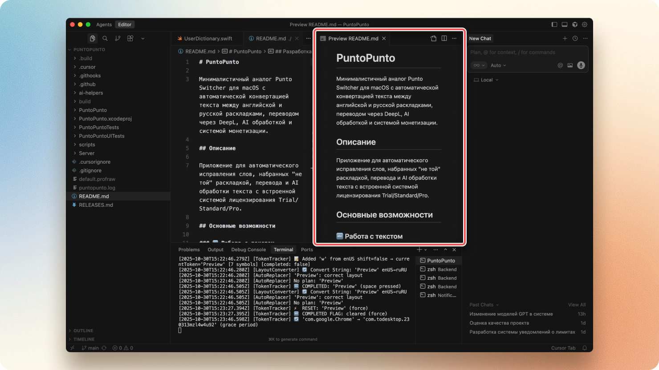
Task: Open the Debug Console tab
Action: [x=248, y=250]
